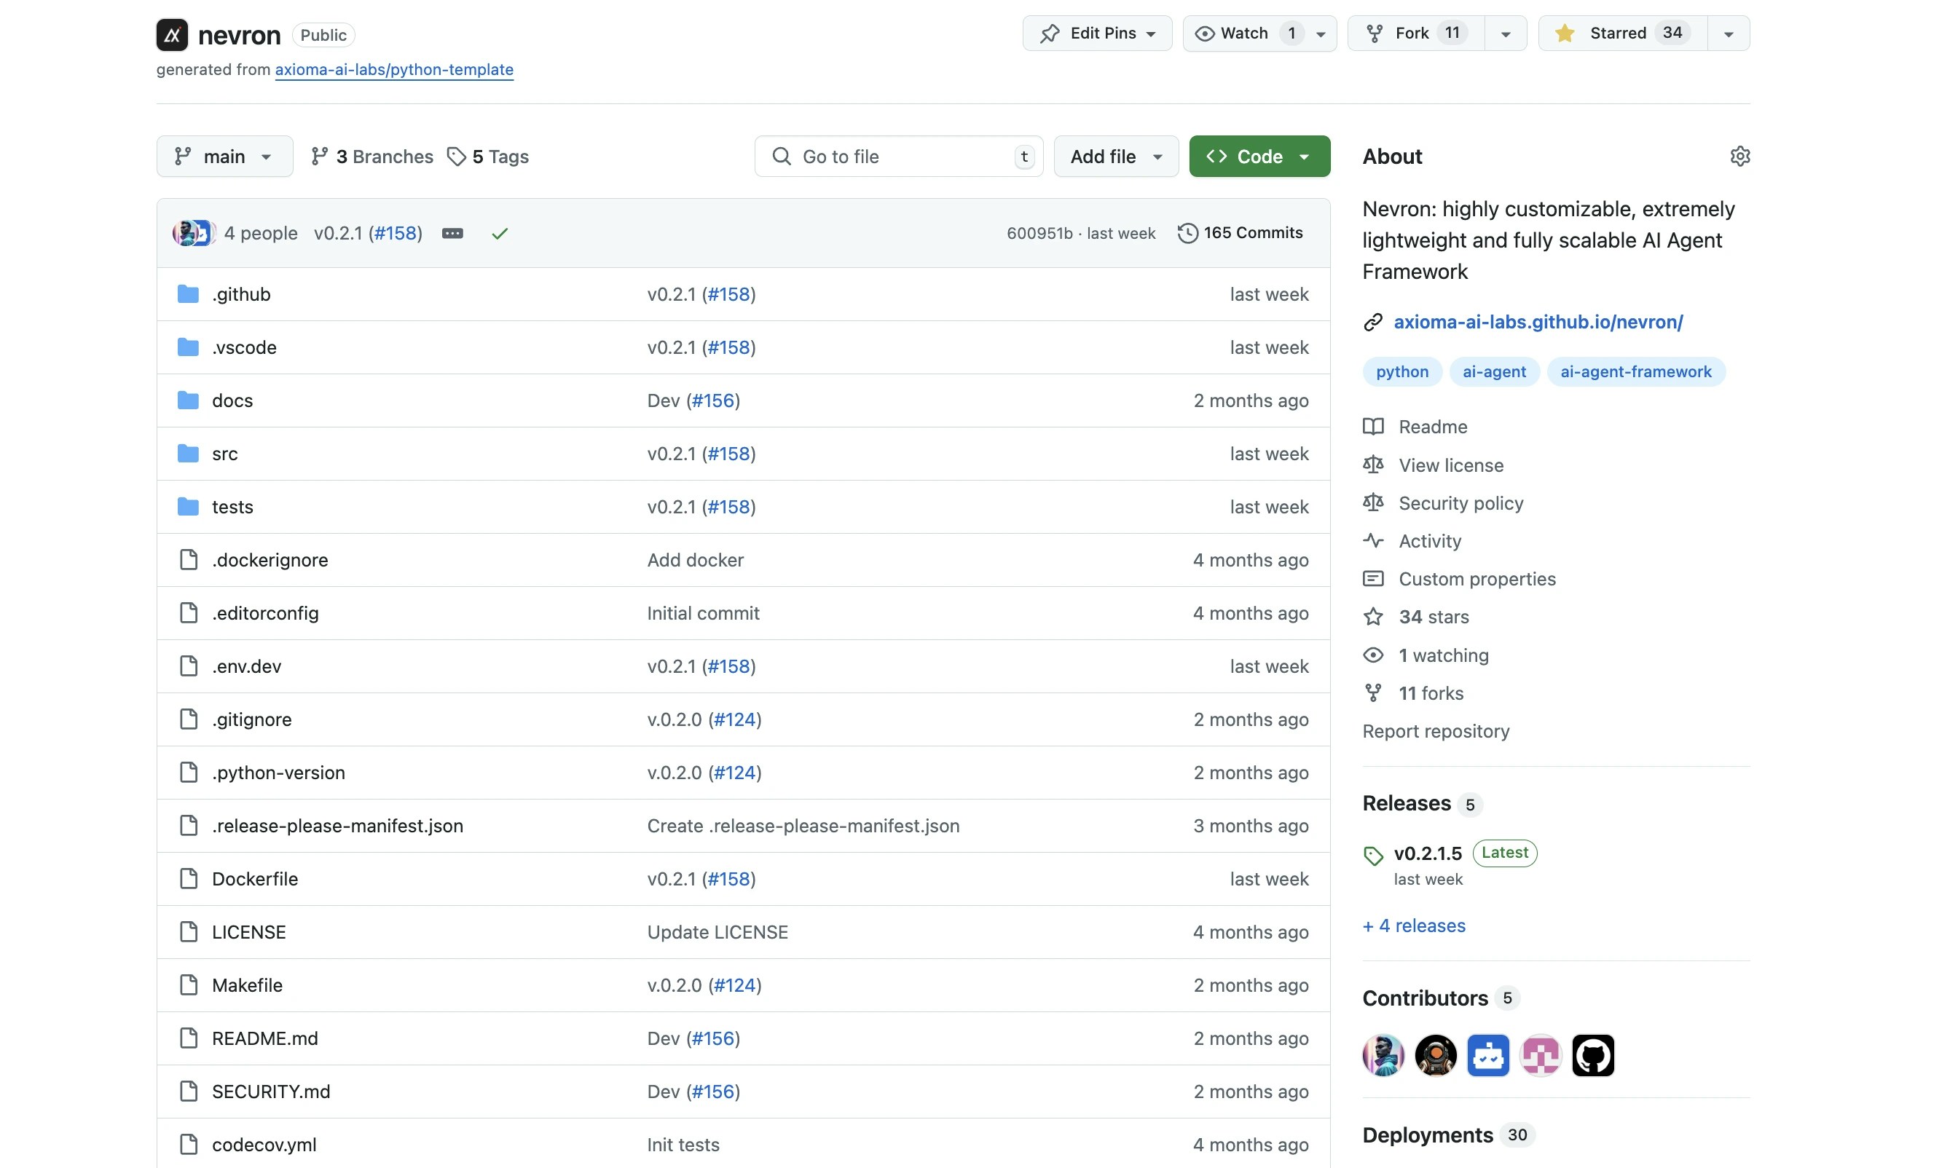Select the python topic tag
The width and height of the screenshot is (1958, 1168).
click(1401, 371)
